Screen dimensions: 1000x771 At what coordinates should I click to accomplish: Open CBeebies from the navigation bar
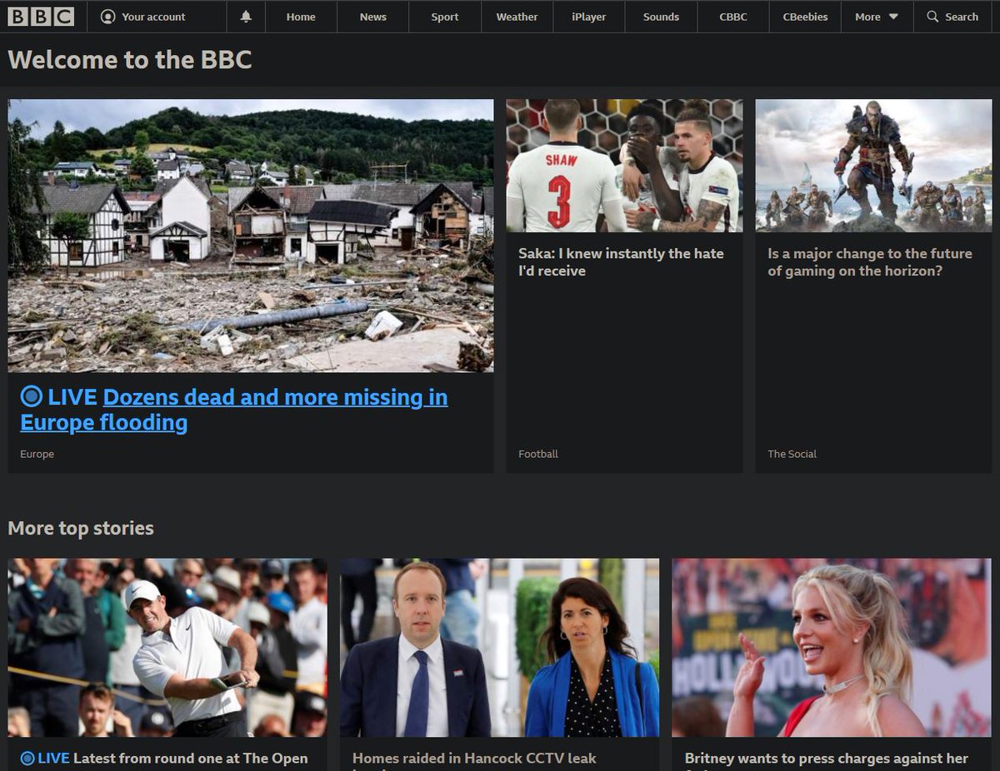[x=805, y=17]
